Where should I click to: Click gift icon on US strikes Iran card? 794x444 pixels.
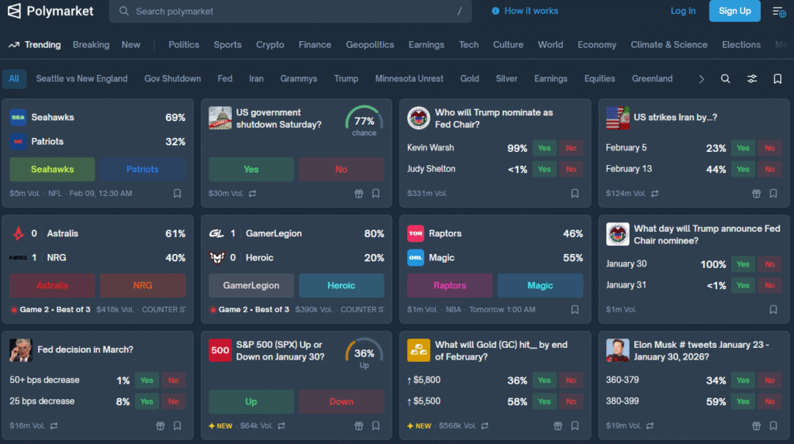(x=756, y=194)
